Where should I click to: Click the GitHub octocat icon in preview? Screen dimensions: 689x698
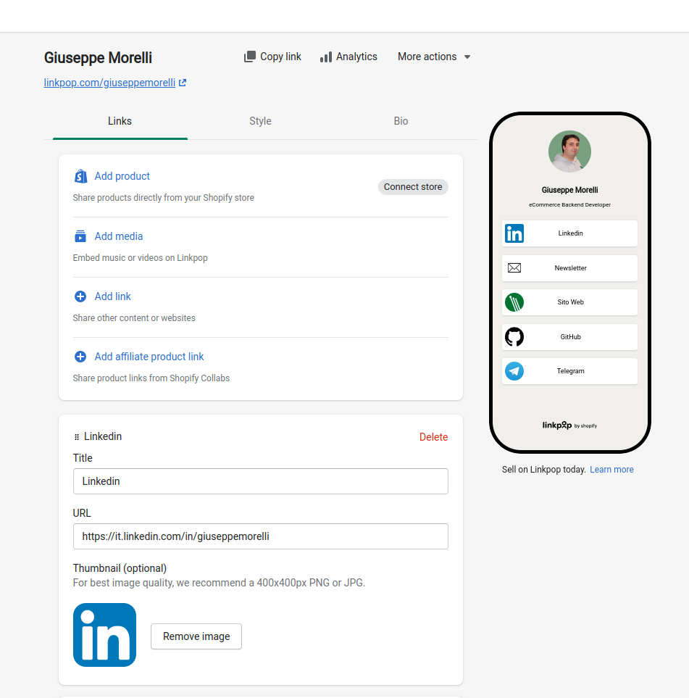pos(514,337)
